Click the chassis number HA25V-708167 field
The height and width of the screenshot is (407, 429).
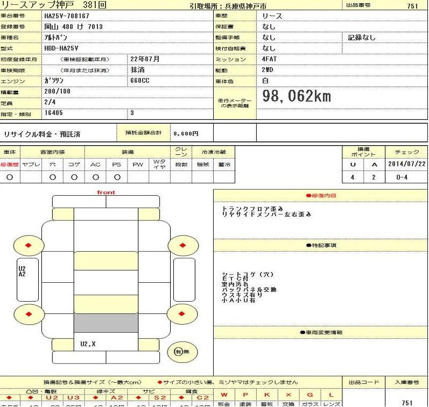[x=68, y=16]
